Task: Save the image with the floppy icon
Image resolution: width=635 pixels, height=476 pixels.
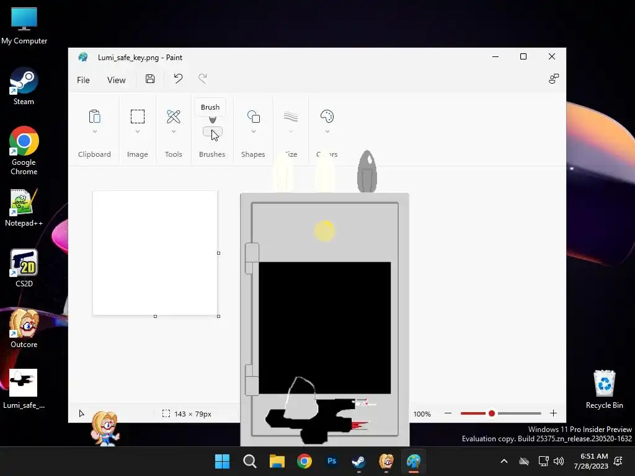Action: [x=150, y=79]
